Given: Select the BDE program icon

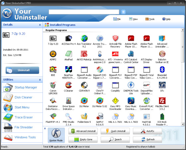Looking at the screenshot, I should [53, 70].
